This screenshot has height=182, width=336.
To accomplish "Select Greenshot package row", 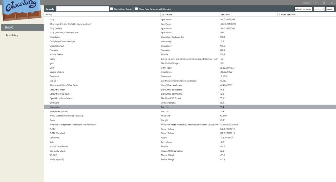I will pyautogui.click(x=190, y=76).
